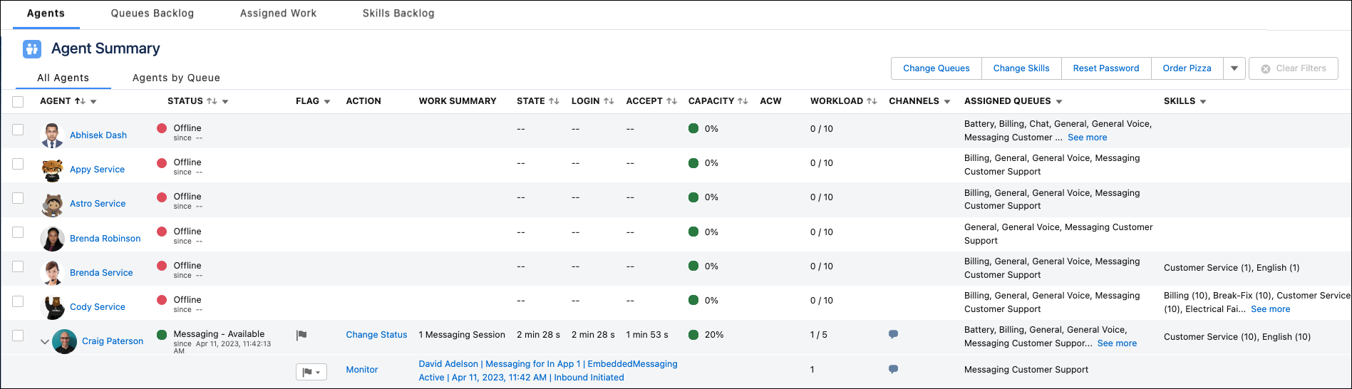Click the flag icon in Craig Paterson's row
This screenshot has width=1352, height=389.
click(x=301, y=335)
